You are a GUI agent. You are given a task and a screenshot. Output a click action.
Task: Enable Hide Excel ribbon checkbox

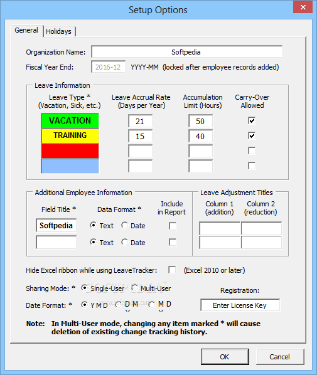(172, 270)
